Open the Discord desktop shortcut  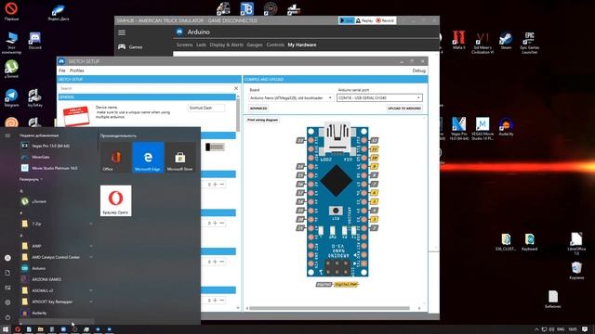(35, 41)
